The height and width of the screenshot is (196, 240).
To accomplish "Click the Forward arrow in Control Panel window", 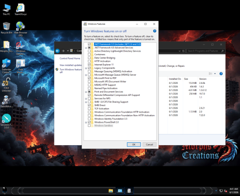I will pyautogui.click(x=63, y=51).
